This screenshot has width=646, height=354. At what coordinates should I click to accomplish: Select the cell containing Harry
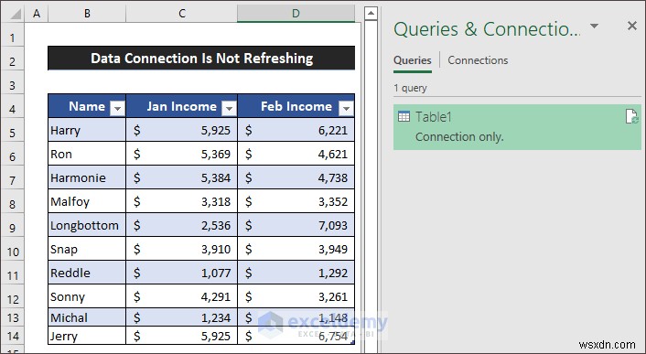(87, 130)
